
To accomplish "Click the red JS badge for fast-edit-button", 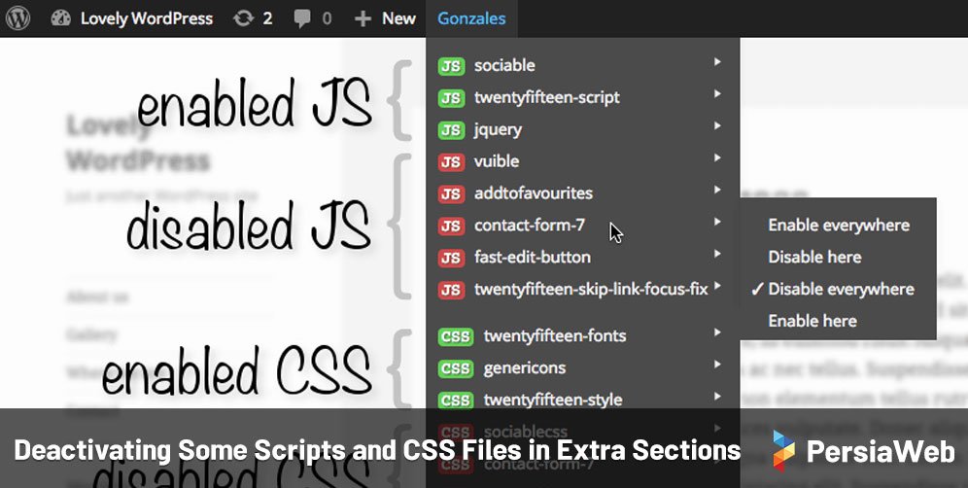I will tap(451, 258).
